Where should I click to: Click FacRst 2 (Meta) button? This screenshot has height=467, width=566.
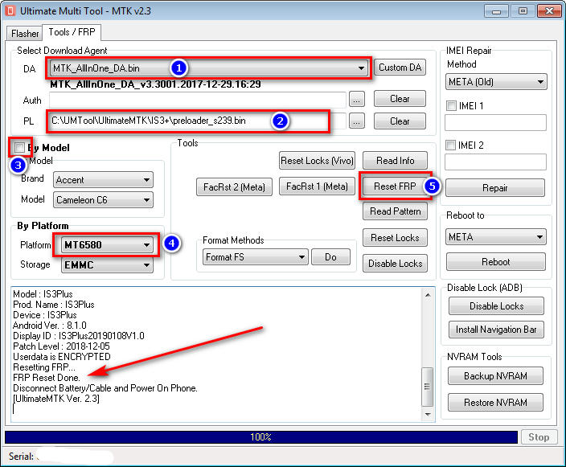[x=234, y=187]
